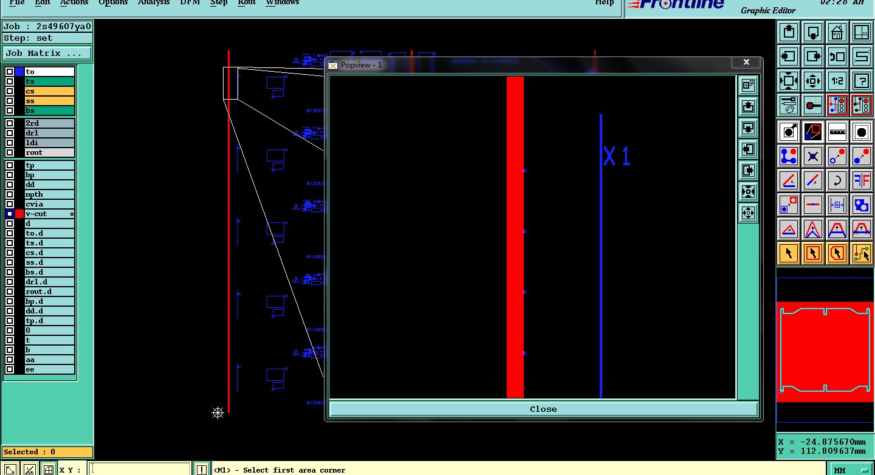Click the question mark help icon
Viewport: 875px width, 475px height.
tap(862, 81)
